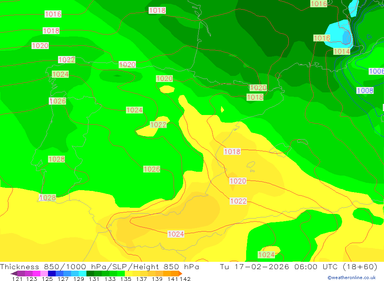Image resolution: width=384 pixels, height=281 pixels.
Task: Pick the light pink legend swatch
Action: pyautogui.click(x=44, y=273)
